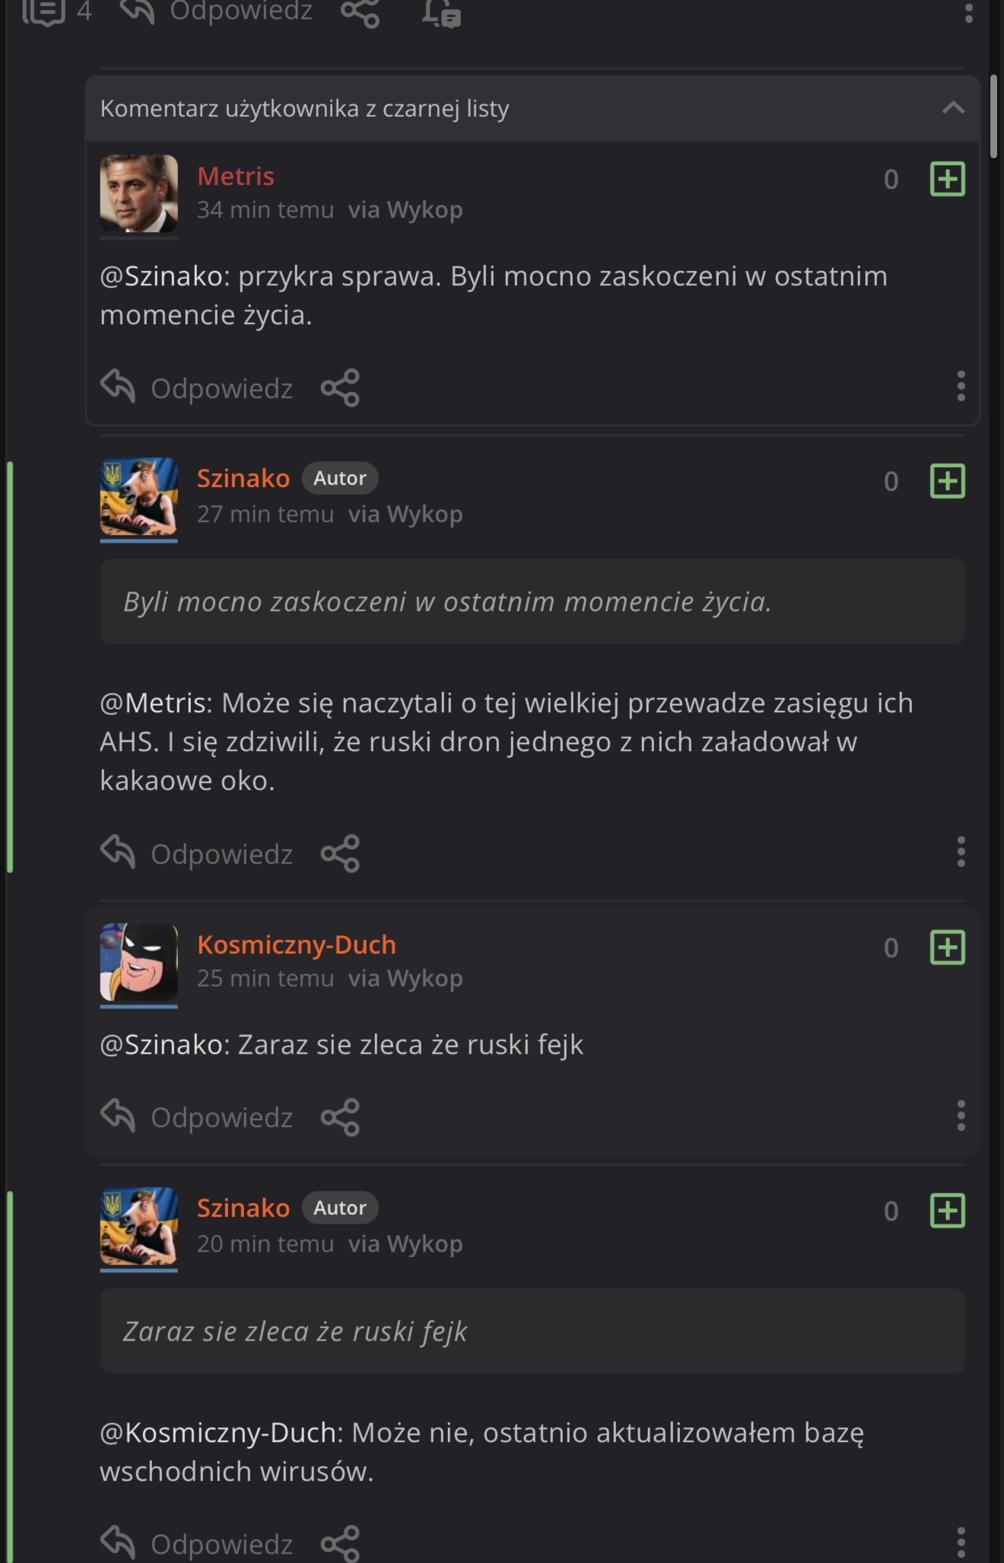Open more options on Kosmiczny-Duch's comment
1004x1563 pixels.
(961, 1116)
